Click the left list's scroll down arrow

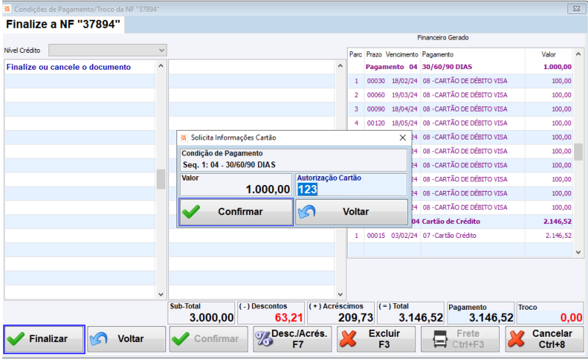pos(161,294)
